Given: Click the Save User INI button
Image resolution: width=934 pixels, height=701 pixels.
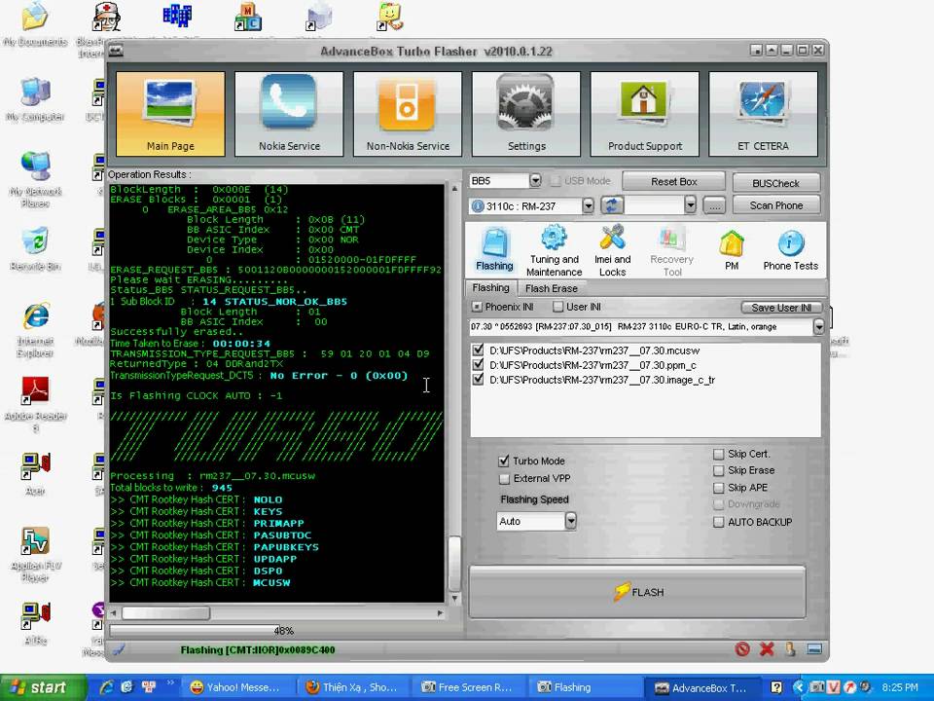Looking at the screenshot, I should (781, 308).
